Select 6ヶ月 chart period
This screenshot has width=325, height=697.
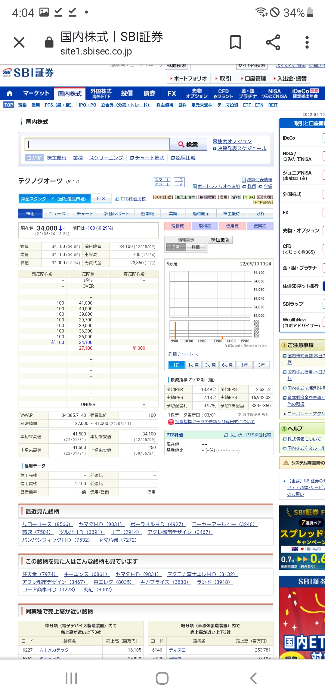pos(227,365)
